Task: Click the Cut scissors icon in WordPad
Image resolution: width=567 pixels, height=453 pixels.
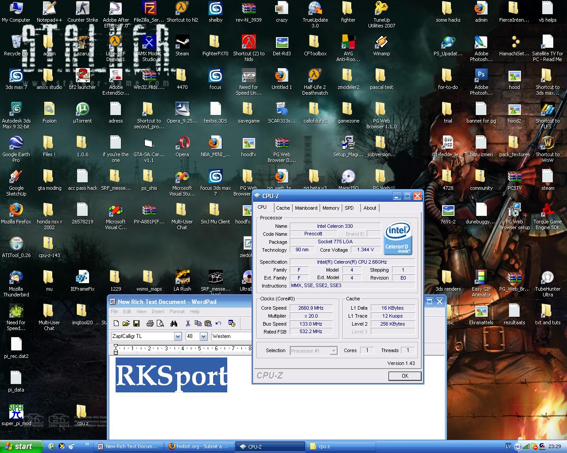Action: point(188,323)
